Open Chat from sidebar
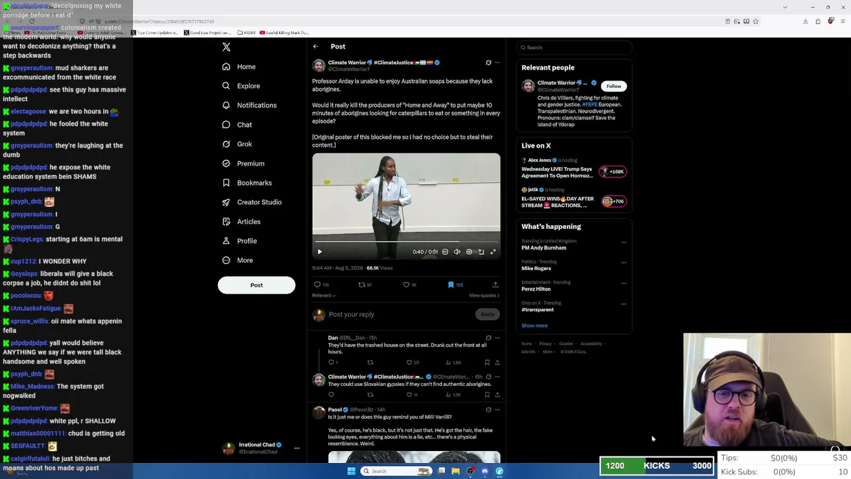851x479 pixels. (237, 124)
